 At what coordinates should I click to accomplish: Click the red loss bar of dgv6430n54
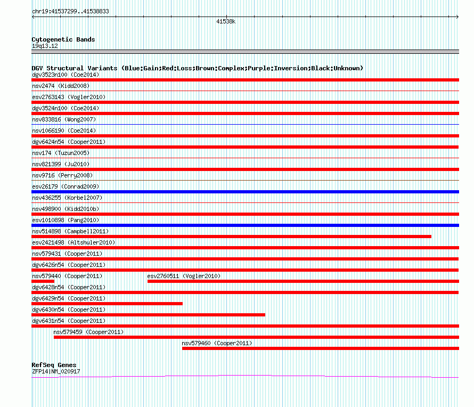149,315
